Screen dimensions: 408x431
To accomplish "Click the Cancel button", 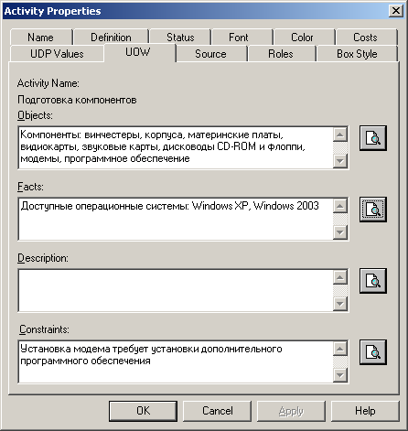I will click(218, 411).
